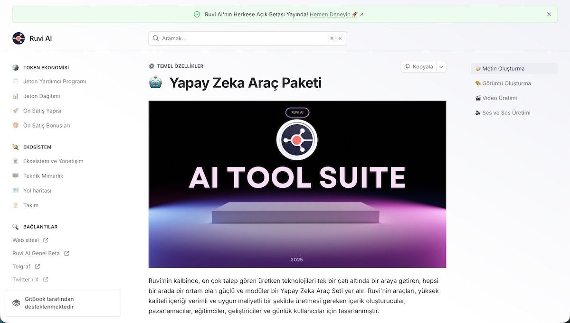The width and height of the screenshot is (570, 323).
Task: Jump to Görüntü Oluşturma section
Action: pos(503,83)
